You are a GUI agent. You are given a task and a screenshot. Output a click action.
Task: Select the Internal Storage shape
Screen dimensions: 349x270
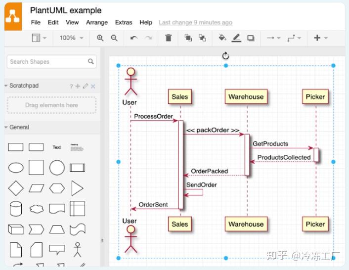tap(77, 209)
